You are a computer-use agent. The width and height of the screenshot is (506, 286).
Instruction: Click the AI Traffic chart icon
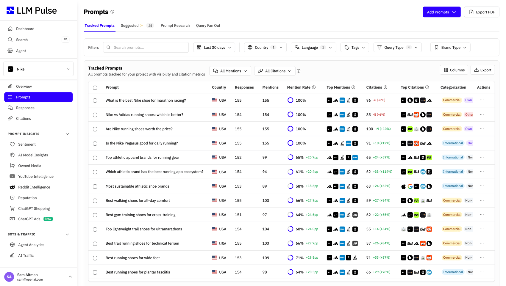[12, 255]
